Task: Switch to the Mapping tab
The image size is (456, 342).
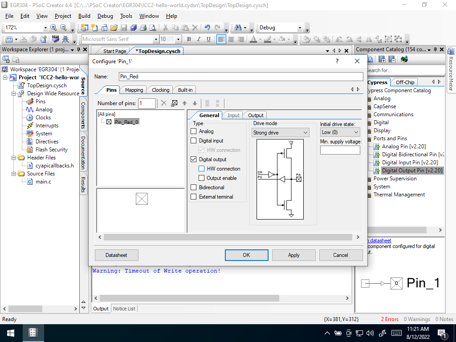Action: coord(134,90)
